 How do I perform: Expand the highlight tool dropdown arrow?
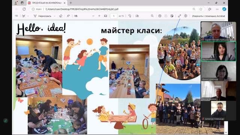(28, 16)
